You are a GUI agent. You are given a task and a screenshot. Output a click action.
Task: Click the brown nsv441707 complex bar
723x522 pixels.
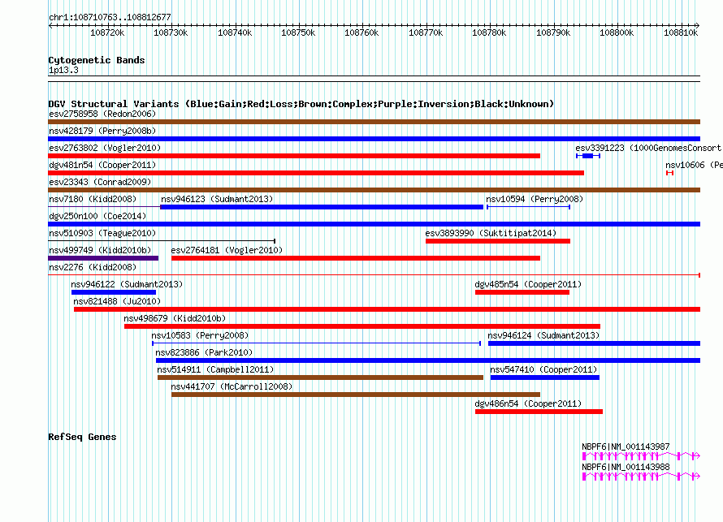pos(356,395)
